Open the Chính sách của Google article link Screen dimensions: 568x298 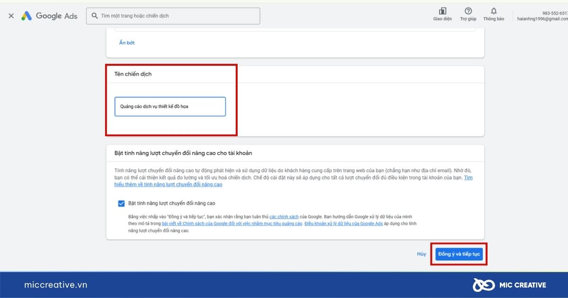pos(232,223)
